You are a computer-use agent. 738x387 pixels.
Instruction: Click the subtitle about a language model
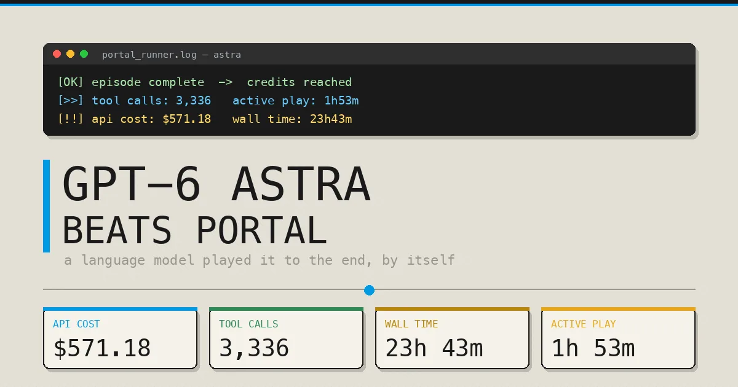(260, 260)
